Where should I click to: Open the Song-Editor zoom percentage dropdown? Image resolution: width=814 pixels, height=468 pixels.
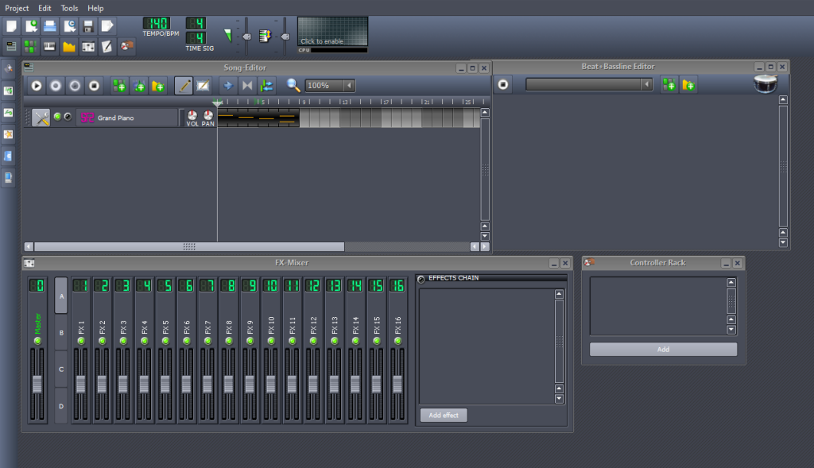tap(349, 85)
